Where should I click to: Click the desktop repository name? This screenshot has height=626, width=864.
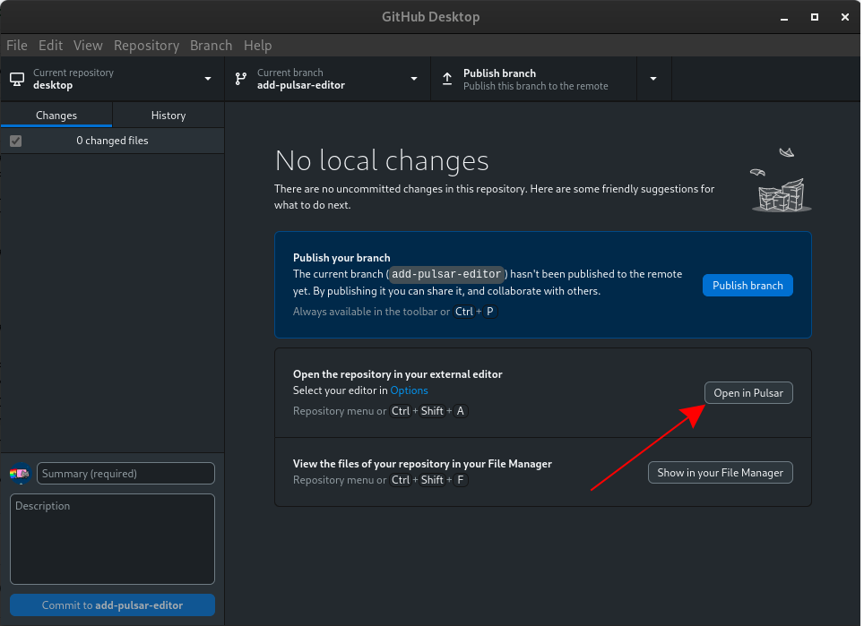pyautogui.click(x=53, y=85)
